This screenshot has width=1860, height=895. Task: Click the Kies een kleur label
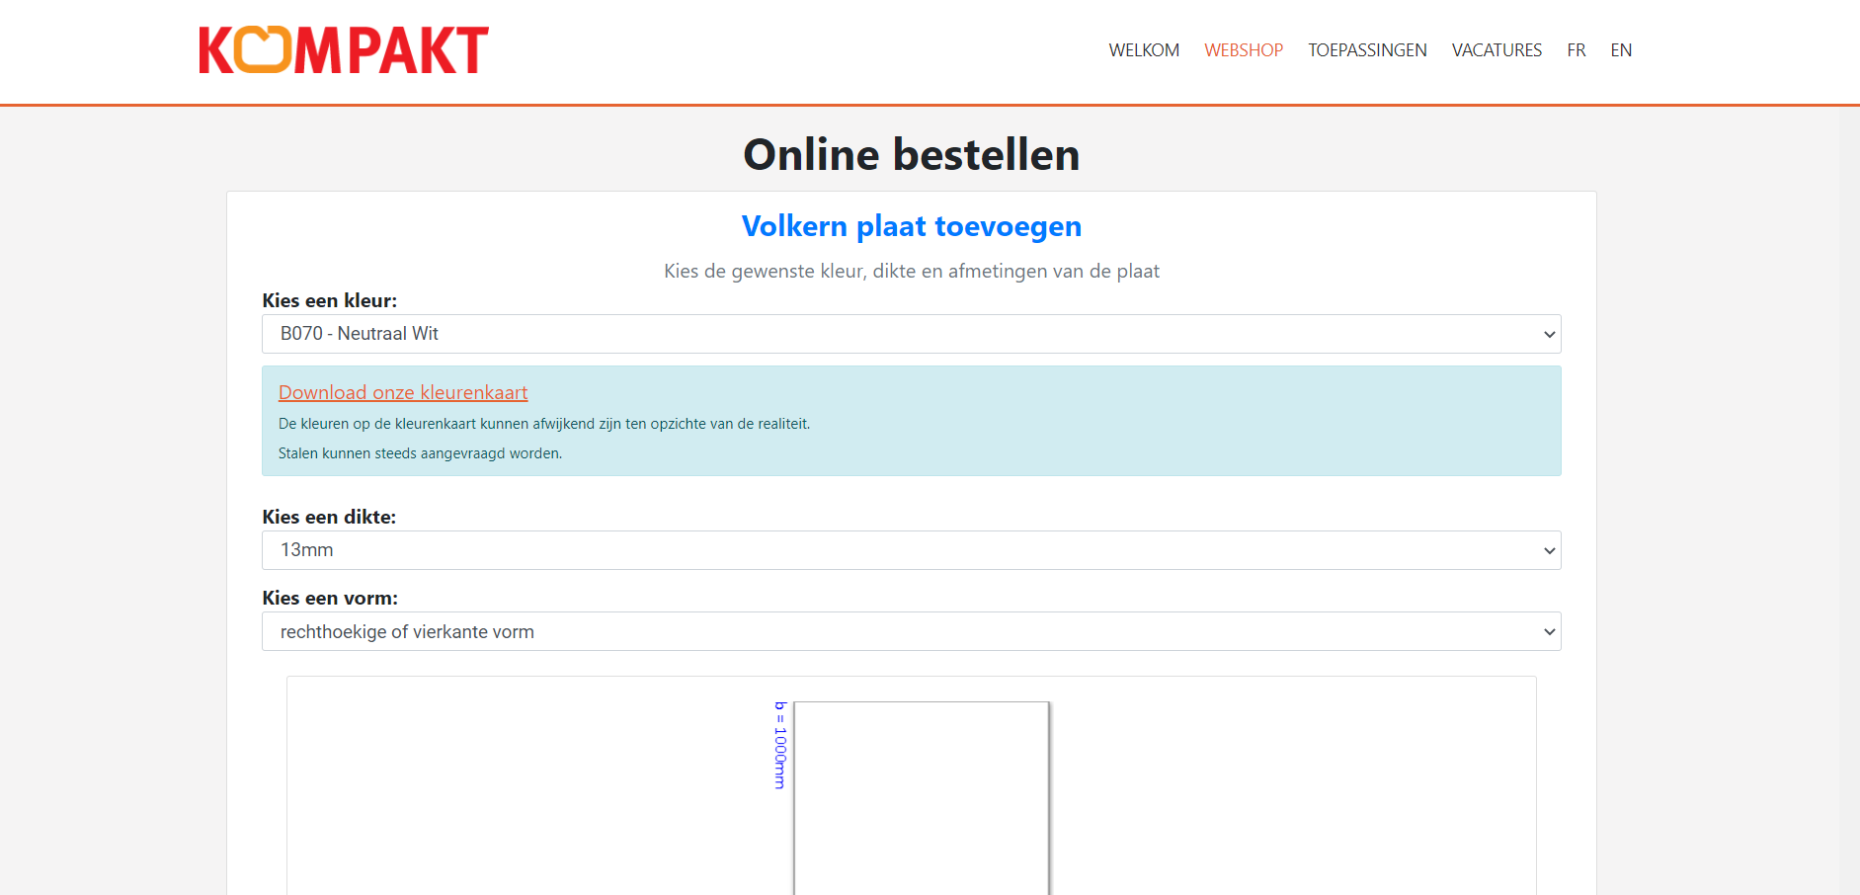(x=329, y=300)
